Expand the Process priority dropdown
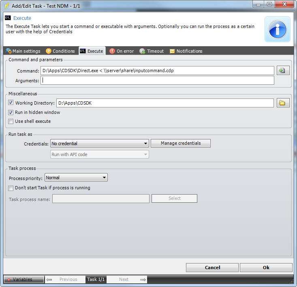 pyautogui.click(x=76, y=178)
